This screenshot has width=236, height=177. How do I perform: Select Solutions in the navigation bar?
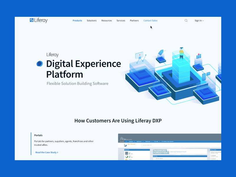click(92, 20)
